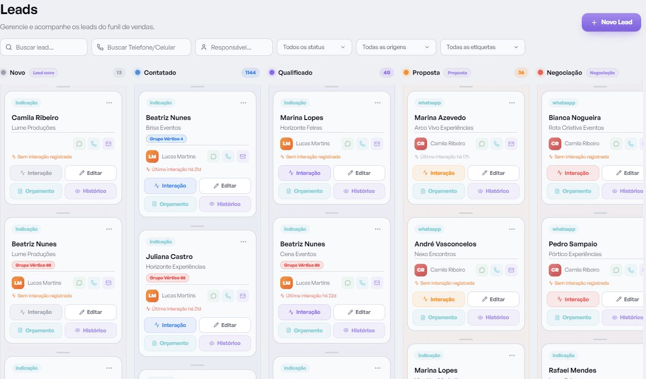Click phone icon on Beatriz Nunes Lume Produções card
Screen dimensions: 646x379
pyautogui.click(x=94, y=283)
